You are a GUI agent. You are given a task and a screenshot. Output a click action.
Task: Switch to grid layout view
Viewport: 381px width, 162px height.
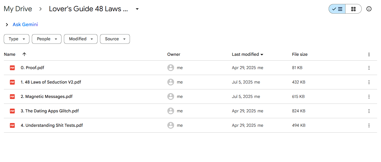[x=353, y=9]
